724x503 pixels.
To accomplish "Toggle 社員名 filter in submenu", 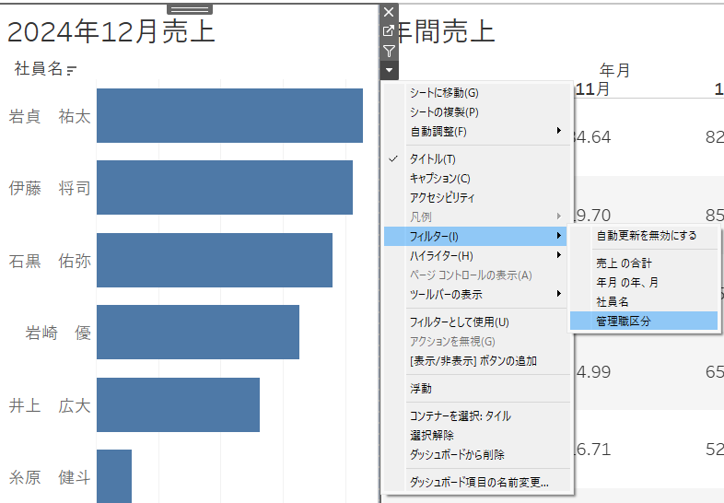I will (x=644, y=302).
